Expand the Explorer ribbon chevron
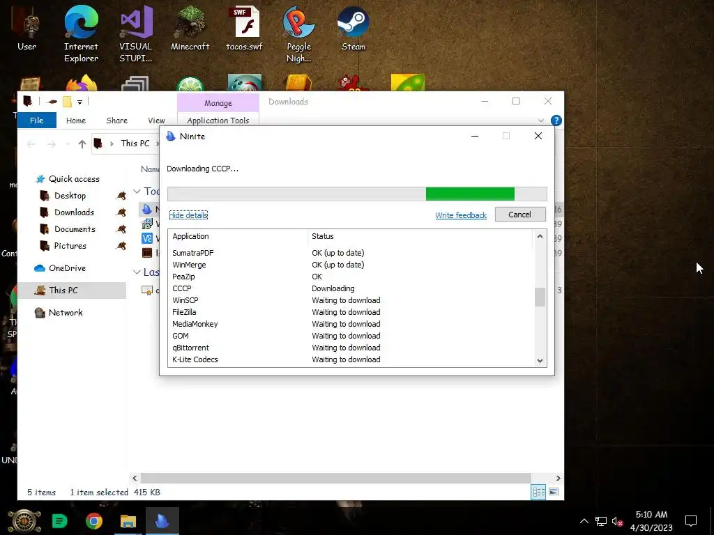The width and height of the screenshot is (714, 535). pyautogui.click(x=541, y=121)
